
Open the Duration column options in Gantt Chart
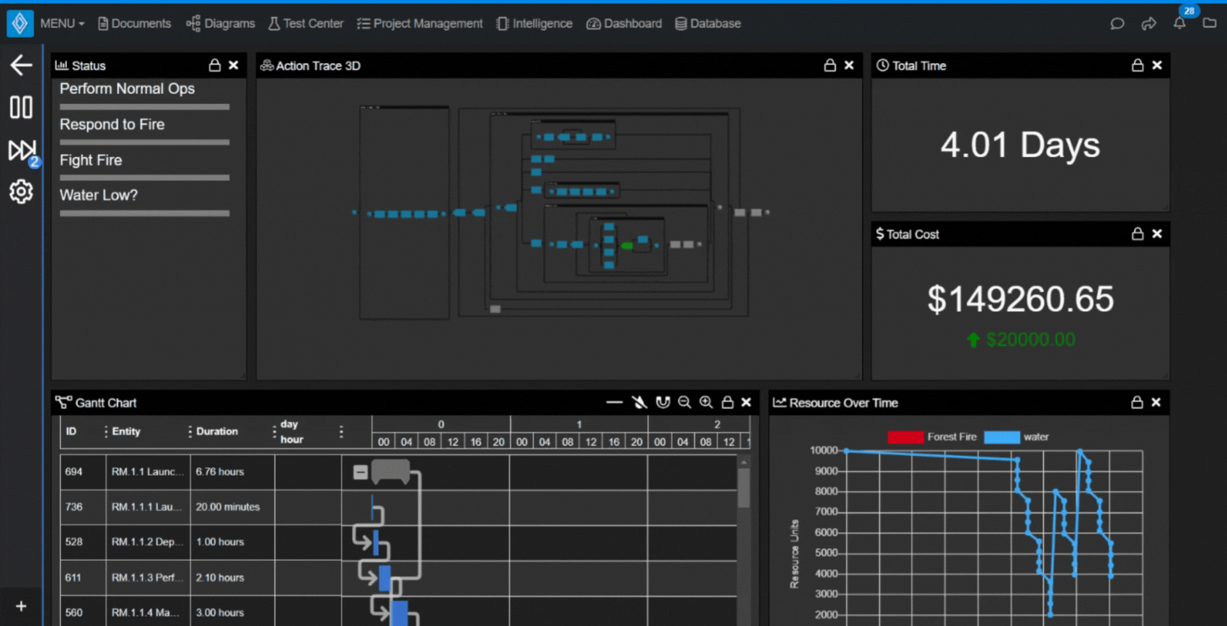[190, 431]
